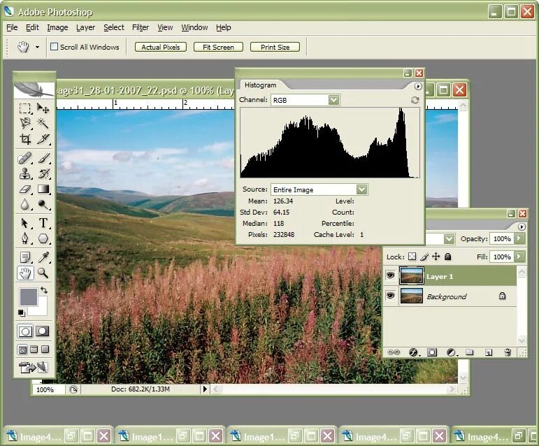Screen dimensions: 539x446
Task: Select the Hand tool in toolbox
Action: point(25,273)
